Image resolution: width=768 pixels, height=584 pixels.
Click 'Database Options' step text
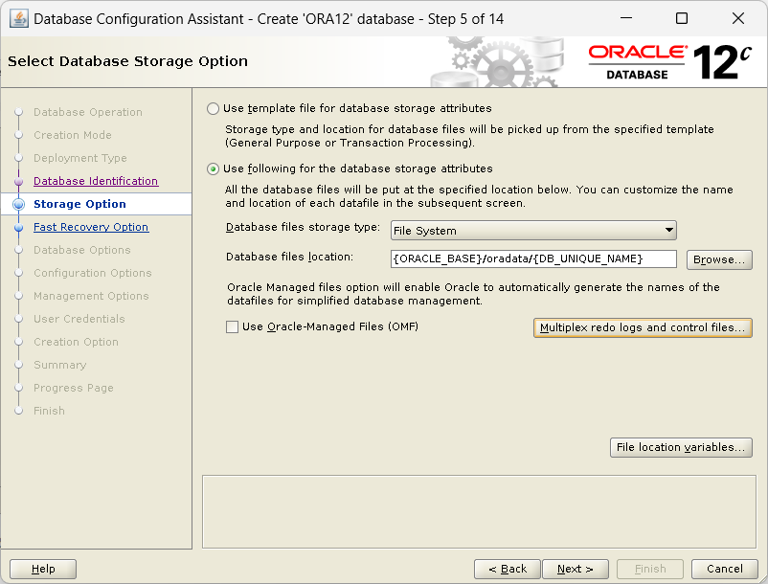click(x=82, y=250)
